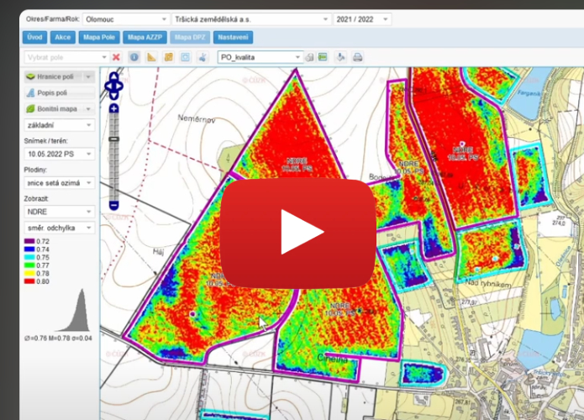Select the triangle measure tool icon
Image resolution: width=584 pixels, height=420 pixels.
click(151, 57)
